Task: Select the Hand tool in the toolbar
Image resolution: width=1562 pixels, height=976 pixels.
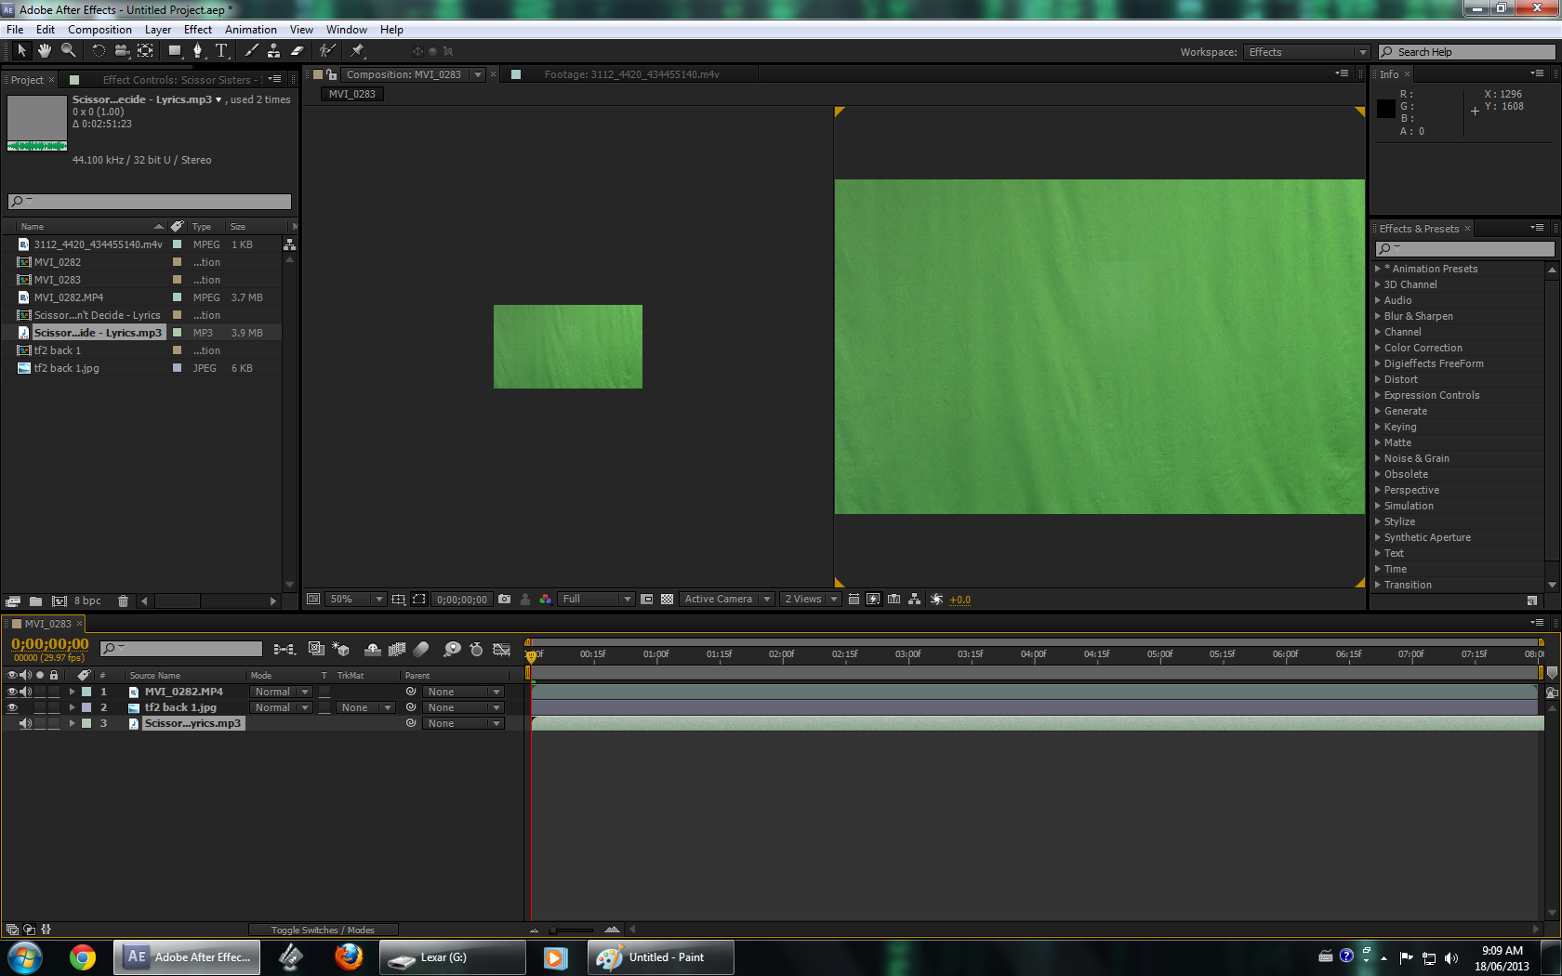Action: [x=44, y=51]
